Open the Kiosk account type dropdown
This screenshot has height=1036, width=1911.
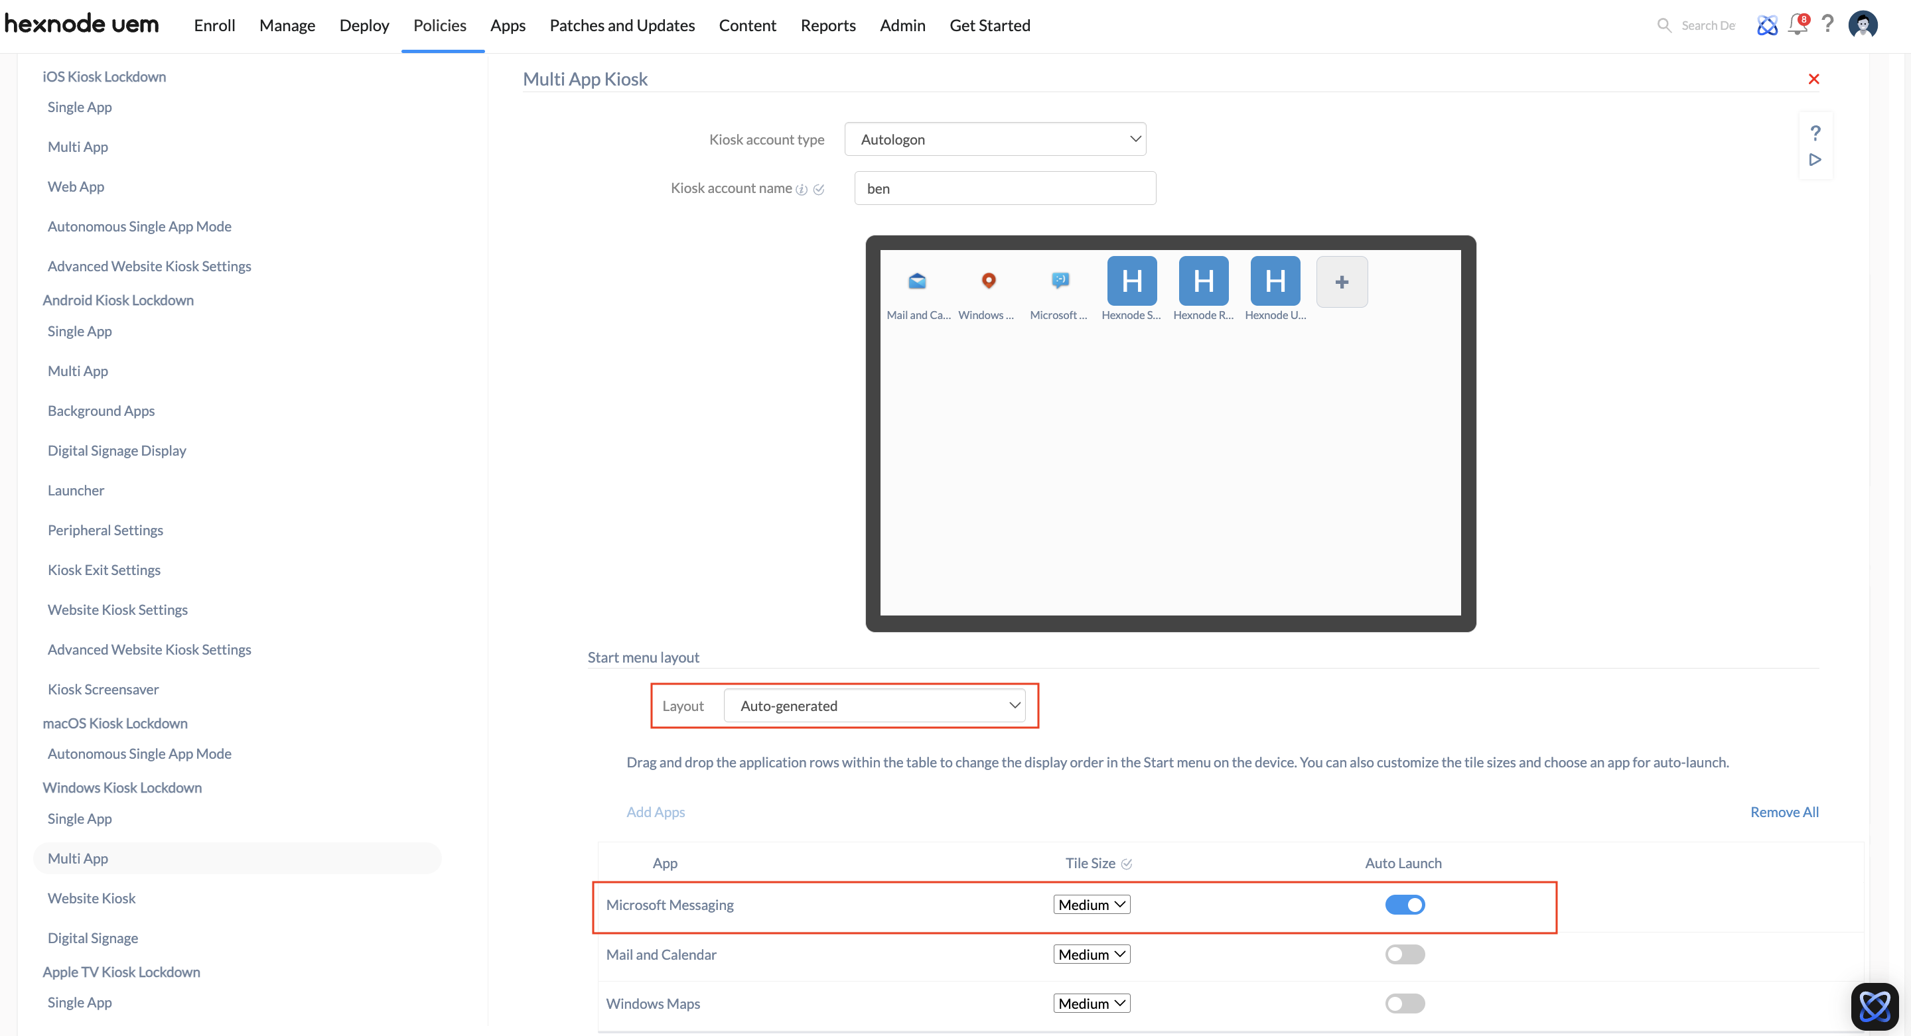point(995,139)
